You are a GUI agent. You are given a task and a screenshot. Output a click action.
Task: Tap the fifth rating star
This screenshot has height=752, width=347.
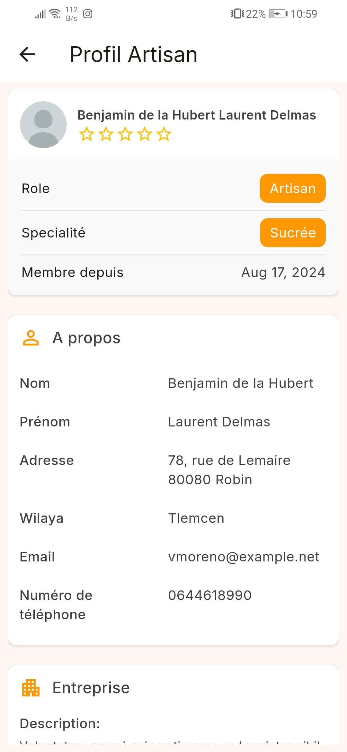click(x=164, y=134)
